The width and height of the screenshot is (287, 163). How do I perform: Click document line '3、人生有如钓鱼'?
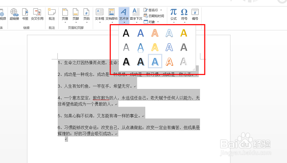tap(97, 86)
